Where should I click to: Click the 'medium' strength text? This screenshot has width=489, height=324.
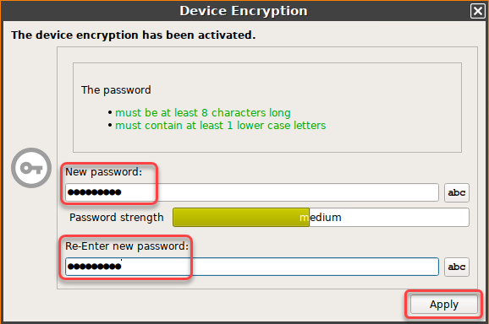(321, 217)
